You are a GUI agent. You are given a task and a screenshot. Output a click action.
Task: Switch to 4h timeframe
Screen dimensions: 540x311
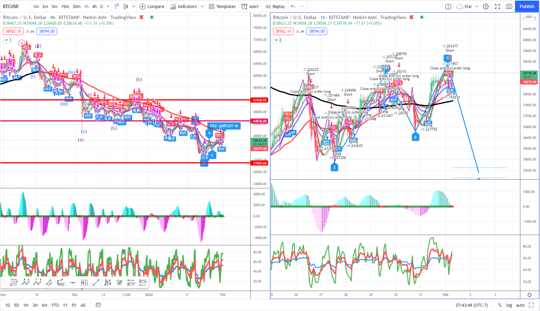(x=94, y=6)
